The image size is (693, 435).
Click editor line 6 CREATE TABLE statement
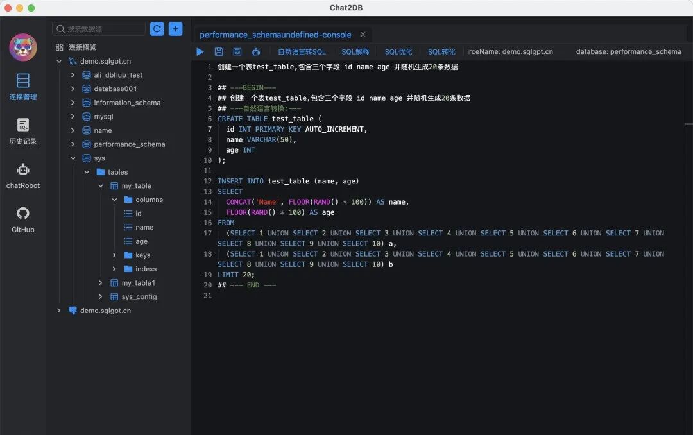(269, 119)
